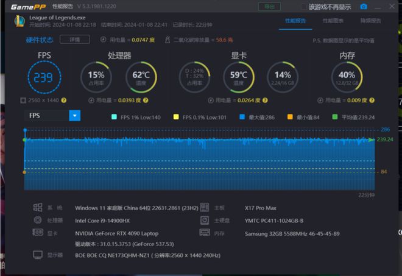Select the 驱动版本 31.0.15.3753 driver line

click(124, 244)
